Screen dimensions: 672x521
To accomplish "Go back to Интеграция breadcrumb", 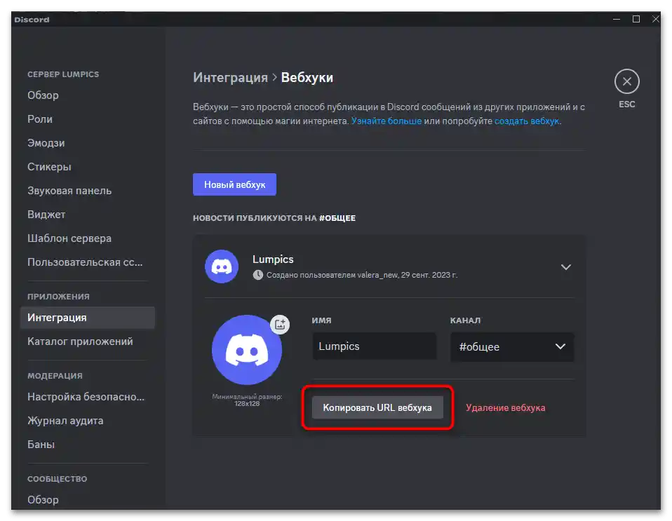I will 230,78.
